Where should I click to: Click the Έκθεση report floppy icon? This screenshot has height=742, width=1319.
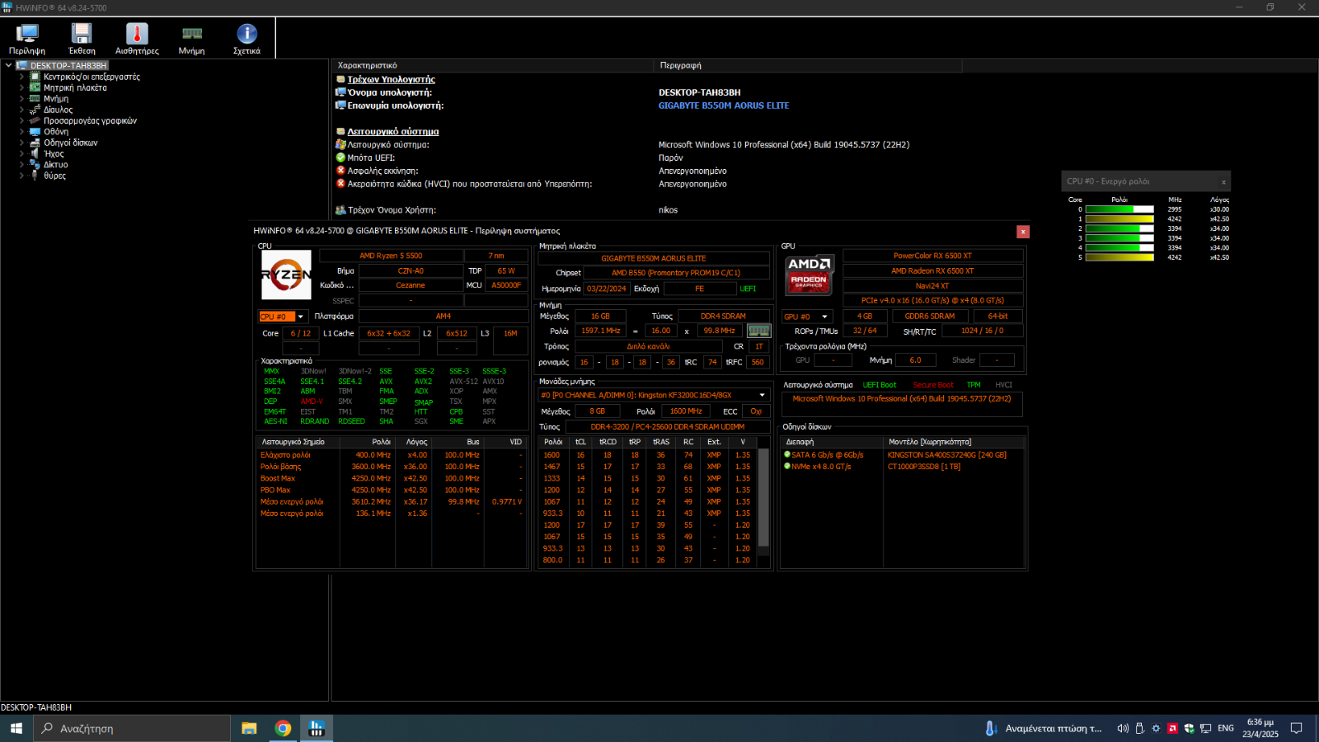[x=82, y=39]
